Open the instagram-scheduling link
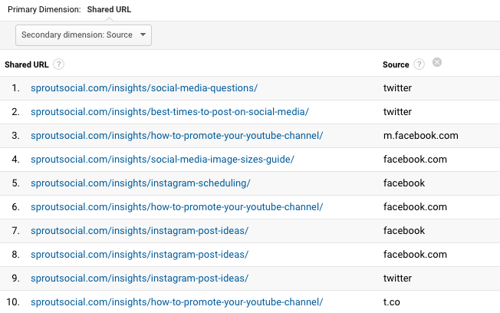 point(140,183)
